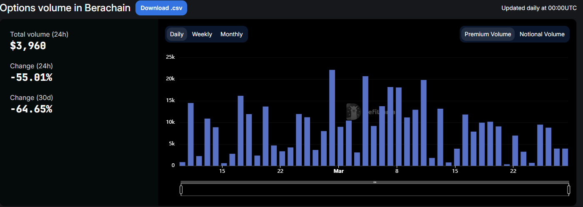Click the -64.65% 30d change value
Screen dimensions: 583x207
point(31,109)
